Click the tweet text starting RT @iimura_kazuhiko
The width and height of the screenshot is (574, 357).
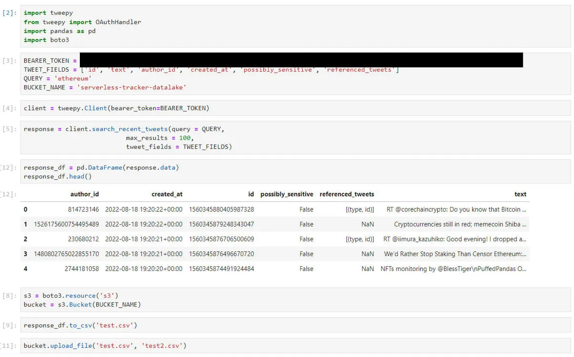[x=455, y=239]
